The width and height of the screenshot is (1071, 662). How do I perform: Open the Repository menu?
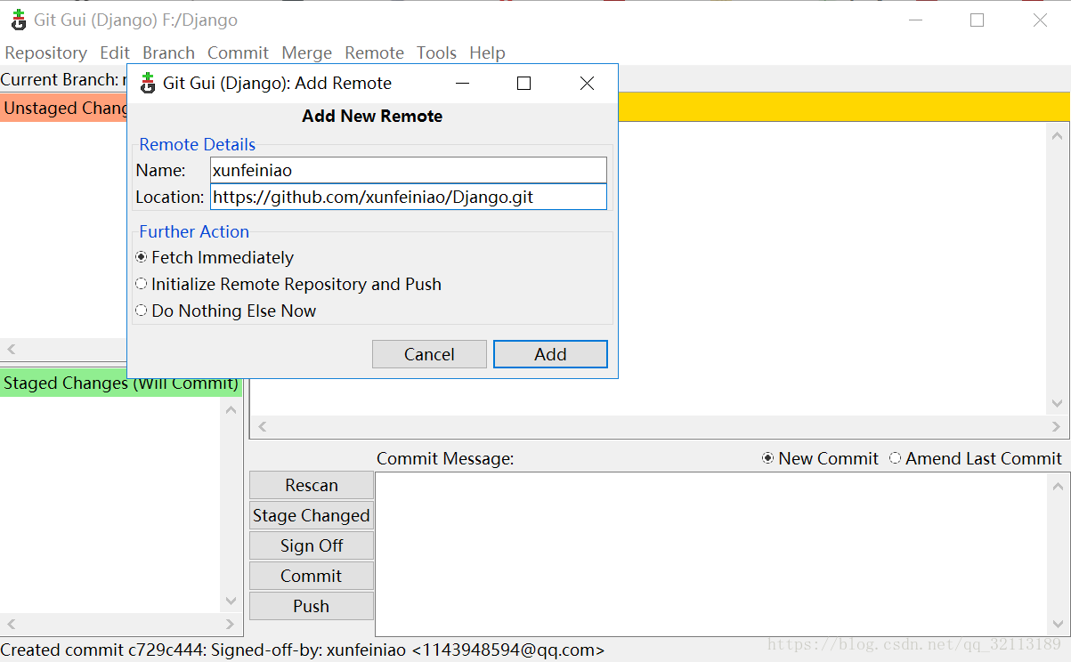(46, 52)
